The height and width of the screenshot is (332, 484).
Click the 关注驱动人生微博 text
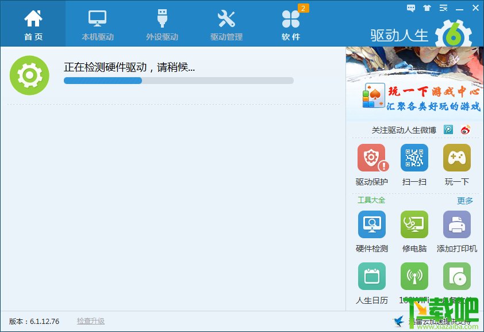click(x=404, y=130)
